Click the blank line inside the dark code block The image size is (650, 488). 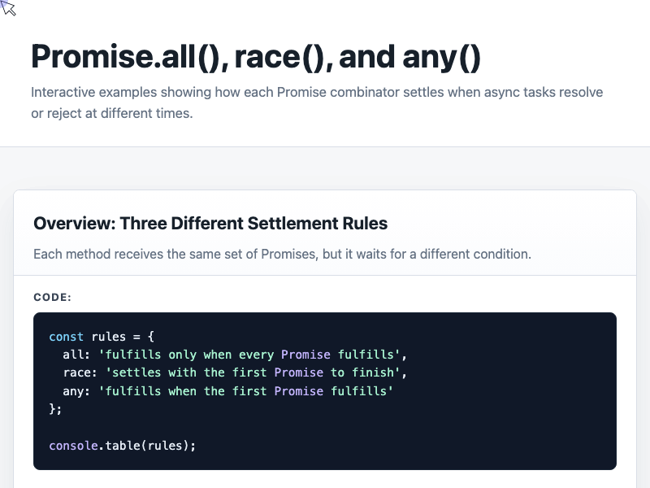(324, 428)
